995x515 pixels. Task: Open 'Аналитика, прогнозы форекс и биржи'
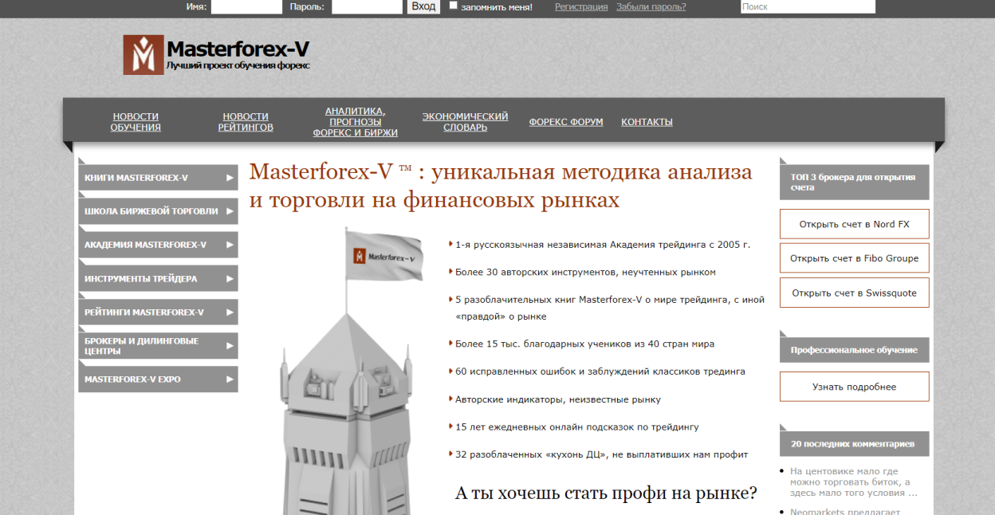[x=355, y=122]
